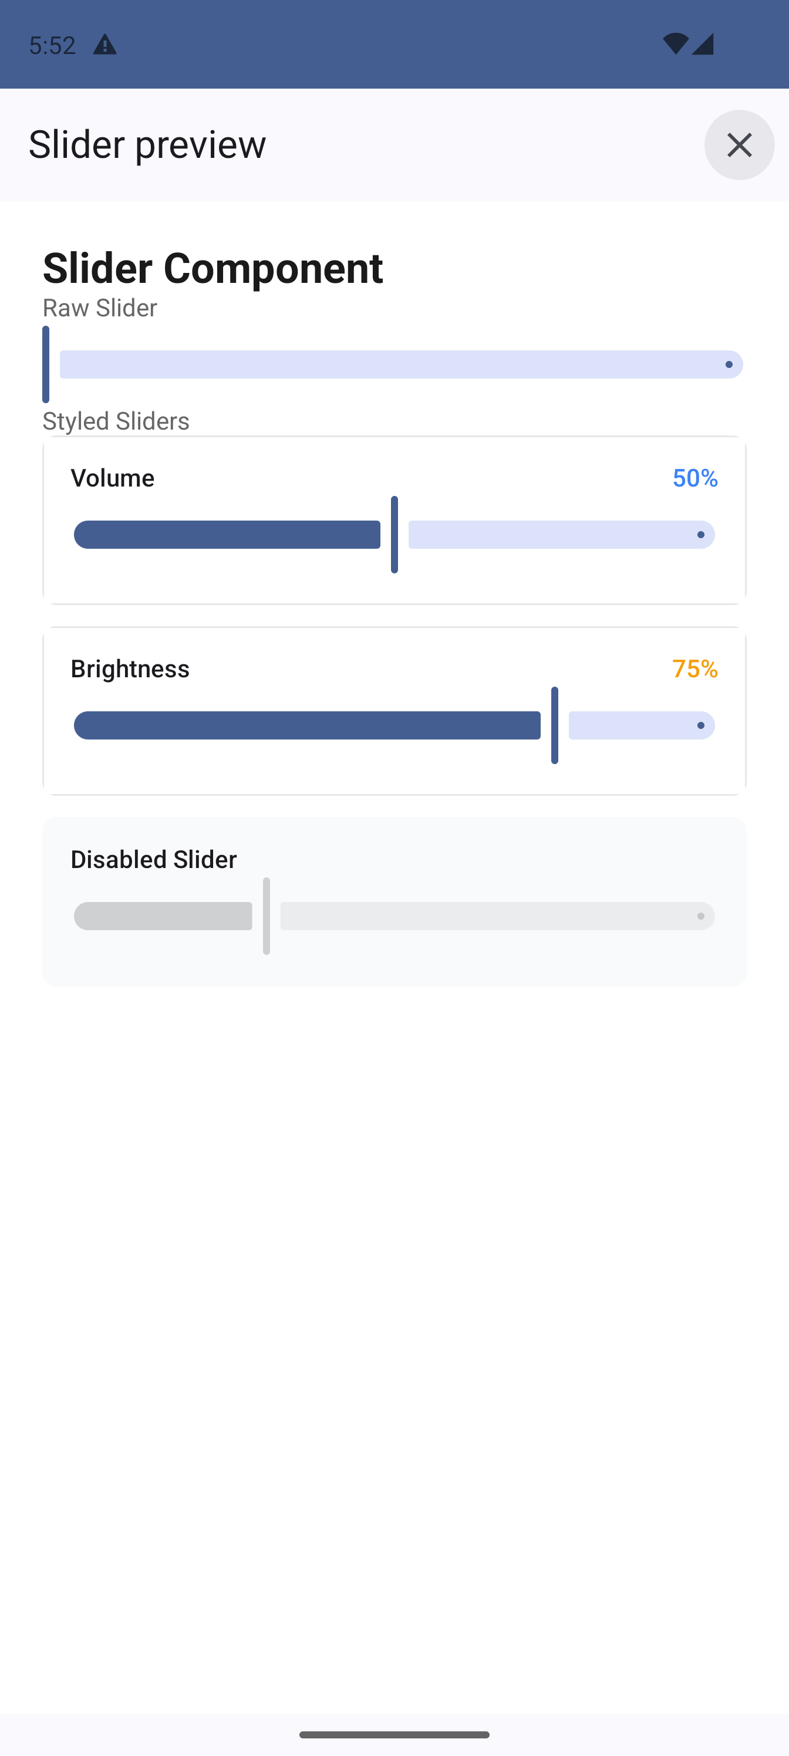Click the Raw Slider thumb handle

tap(46, 364)
